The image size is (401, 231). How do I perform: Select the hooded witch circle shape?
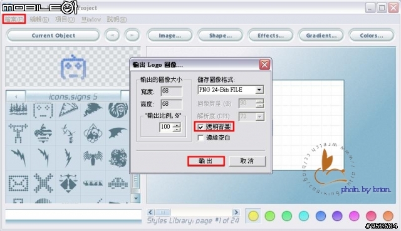[118, 110]
